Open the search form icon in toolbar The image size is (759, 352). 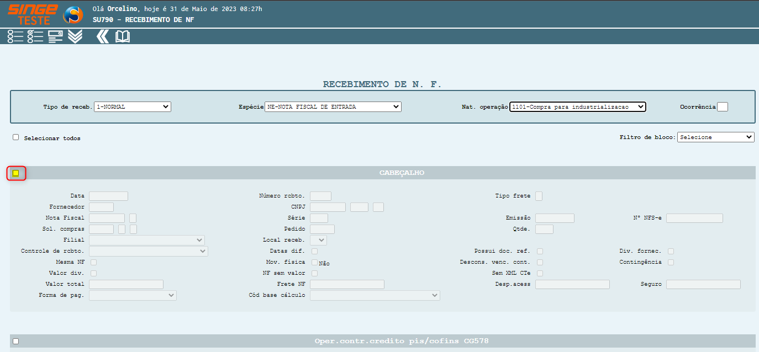pos(55,36)
